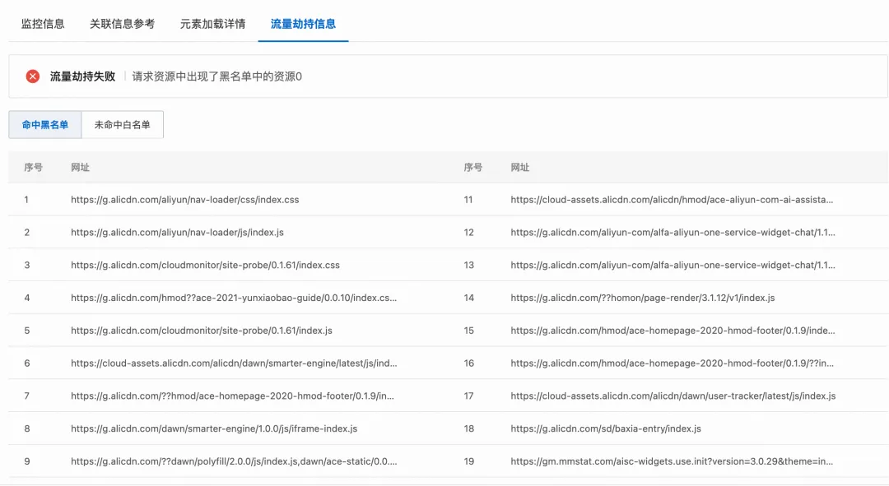
Task: Click the homon/page-render URL in row 14
Action: pos(643,298)
